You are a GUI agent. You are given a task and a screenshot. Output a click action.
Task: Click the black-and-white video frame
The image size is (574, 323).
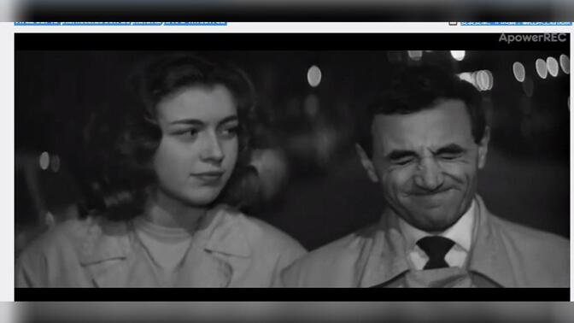point(292,167)
